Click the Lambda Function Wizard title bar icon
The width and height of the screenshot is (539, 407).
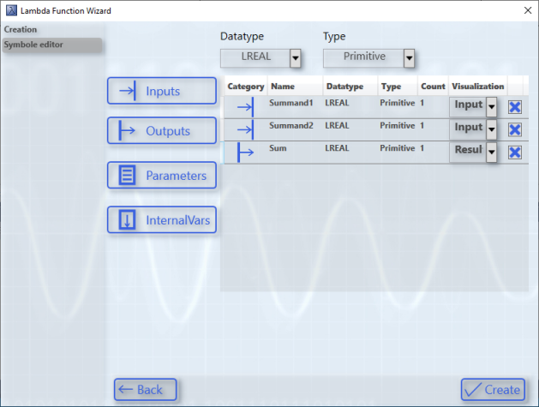coord(9,10)
